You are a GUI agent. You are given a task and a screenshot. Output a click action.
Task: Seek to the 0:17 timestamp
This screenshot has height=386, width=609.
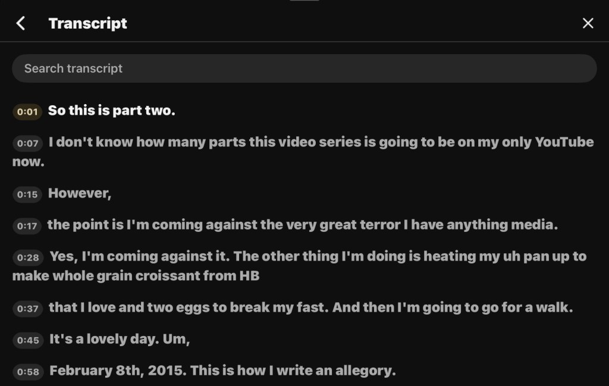[x=27, y=226]
